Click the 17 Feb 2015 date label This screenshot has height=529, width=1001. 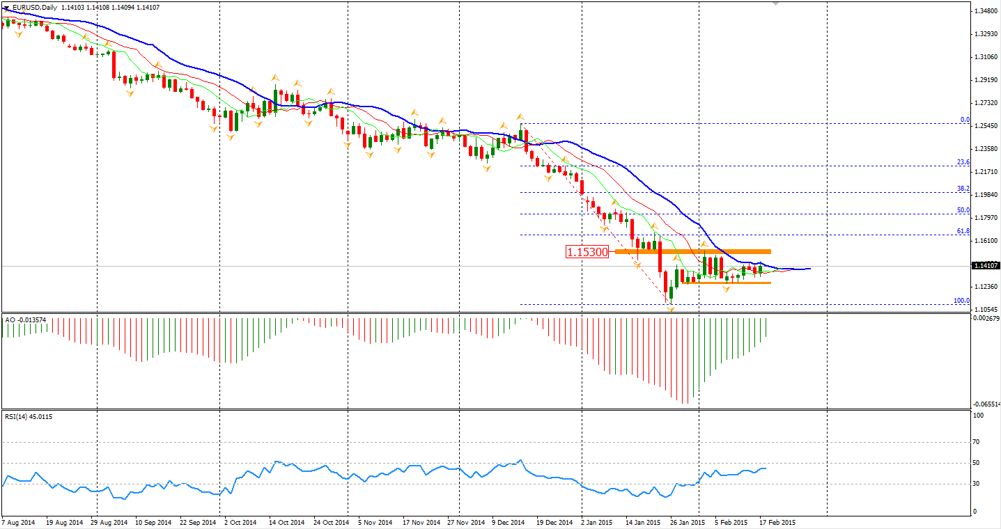[777, 521]
